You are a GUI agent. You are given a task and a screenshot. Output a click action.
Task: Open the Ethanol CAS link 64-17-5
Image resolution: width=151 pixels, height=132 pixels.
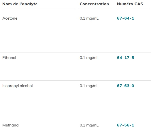point(125,58)
